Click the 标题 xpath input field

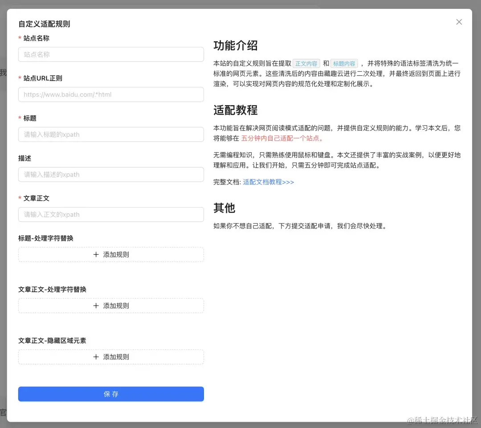pos(110,135)
